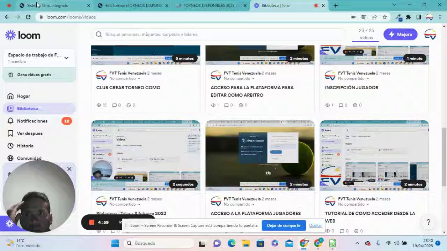Open Ver despues in the sidebar
The image size is (447, 251).
pos(30,134)
